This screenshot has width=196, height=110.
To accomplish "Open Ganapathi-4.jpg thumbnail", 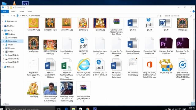I will click(34, 23).
